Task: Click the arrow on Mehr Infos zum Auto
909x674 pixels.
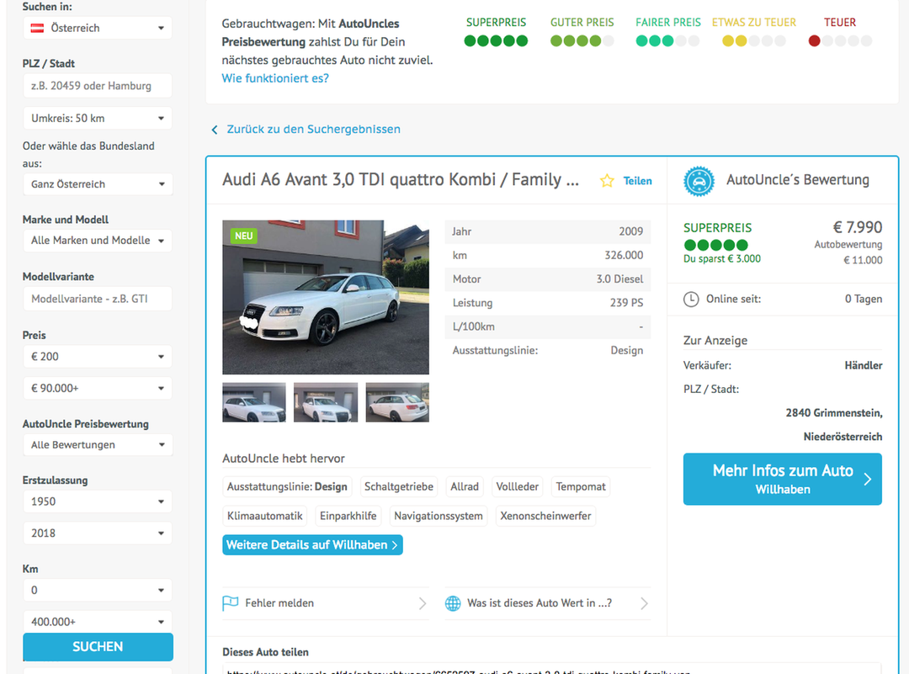Action: point(867,480)
